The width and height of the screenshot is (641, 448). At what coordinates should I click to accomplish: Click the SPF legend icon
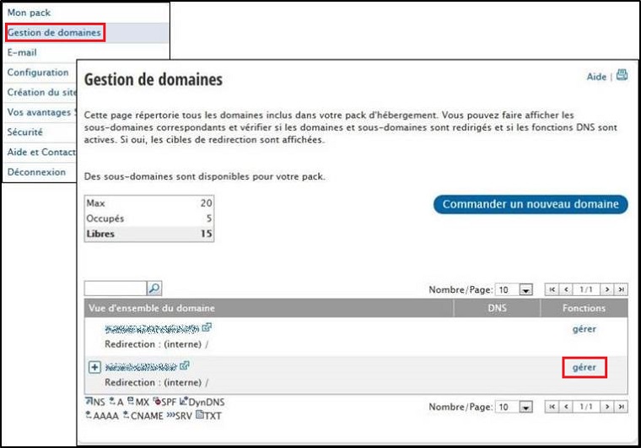(x=157, y=401)
